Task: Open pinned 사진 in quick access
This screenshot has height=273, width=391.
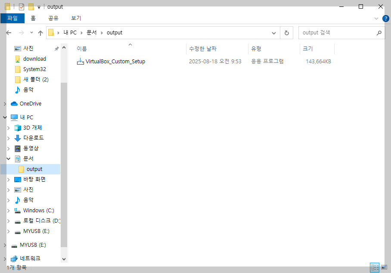Action: [28, 48]
